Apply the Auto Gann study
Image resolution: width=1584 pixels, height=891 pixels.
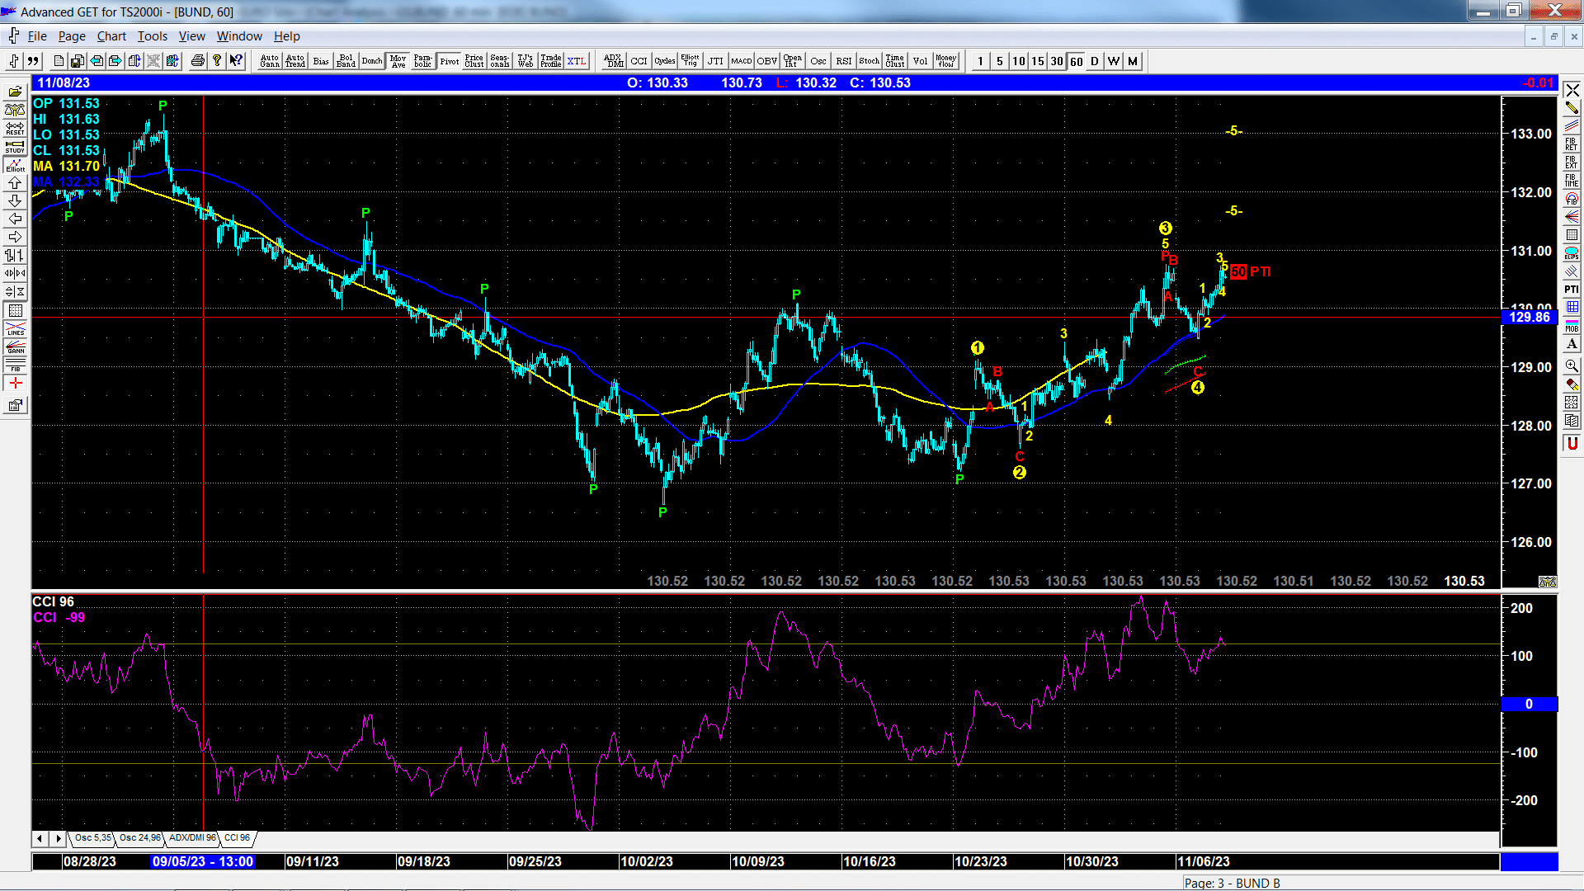270,61
